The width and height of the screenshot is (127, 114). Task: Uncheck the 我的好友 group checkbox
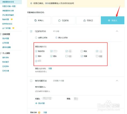pos(36,51)
